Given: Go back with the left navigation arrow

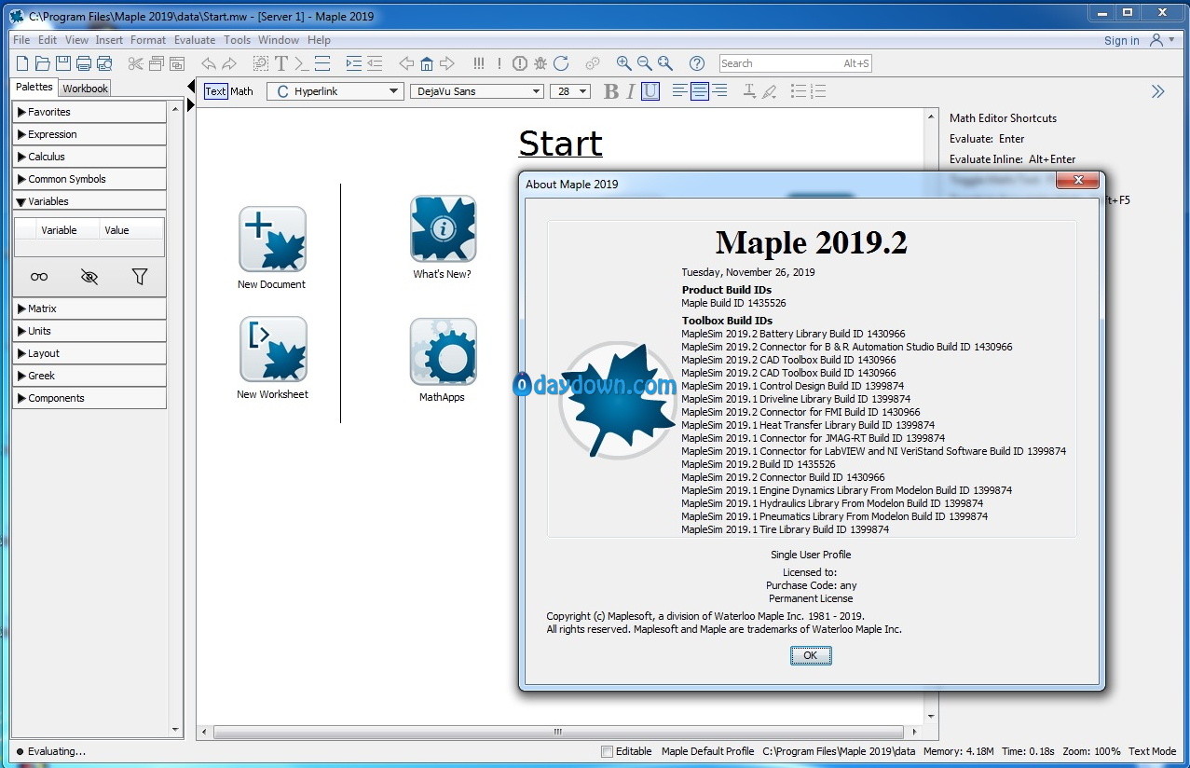Looking at the screenshot, I should point(406,63).
